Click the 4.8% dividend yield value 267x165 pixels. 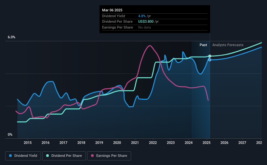point(142,16)
